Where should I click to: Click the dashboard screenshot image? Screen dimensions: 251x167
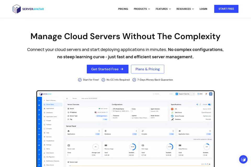[125, 129]
